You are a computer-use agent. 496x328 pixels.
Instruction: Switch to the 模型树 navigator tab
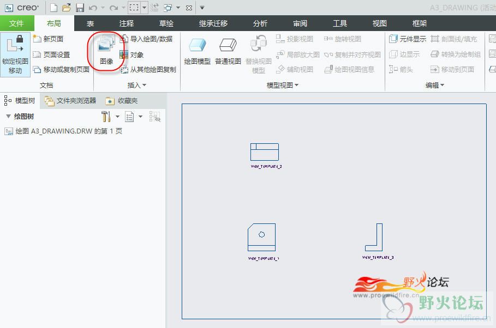pos(20,101)
